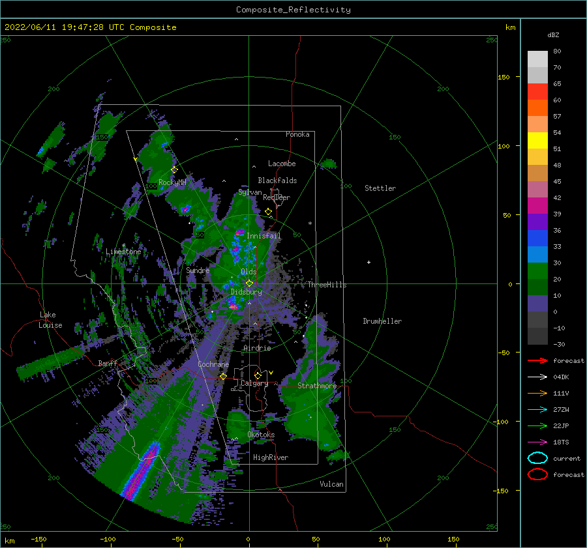The height and width of the screenshot is (548, 587).
Task: Click the Lacombe city label
Action: click(x=282, y=164)
